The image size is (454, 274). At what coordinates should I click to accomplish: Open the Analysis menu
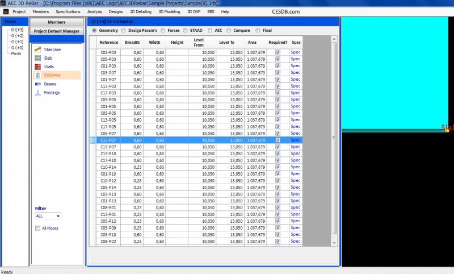(x=95, y=11)
